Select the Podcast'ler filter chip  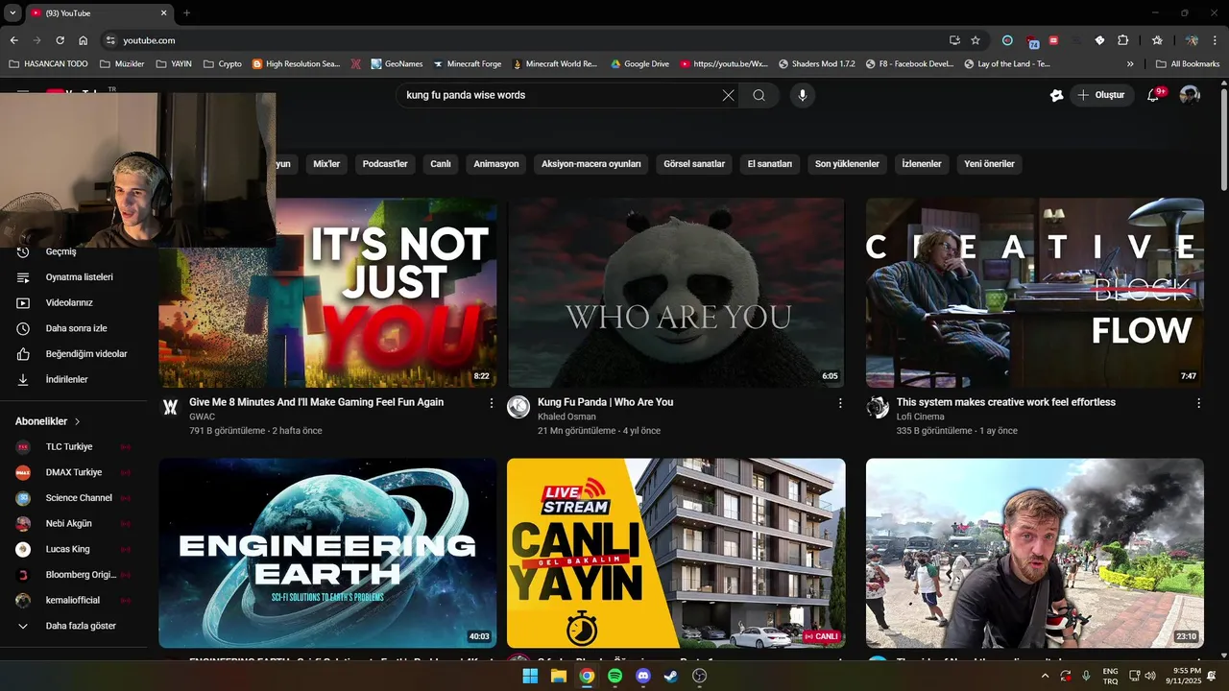(x=385, y=164)
